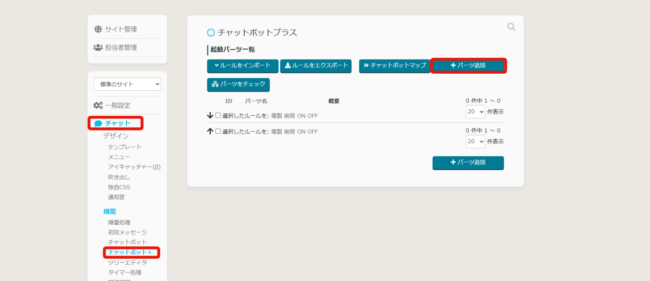The height and width of the screenshot is (281, 650).
Task: Click 削除 link in the upper rule row
Action: (290, 116)
